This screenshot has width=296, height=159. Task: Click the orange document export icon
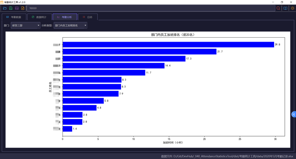pyautogui.click(x=23, y=8)
